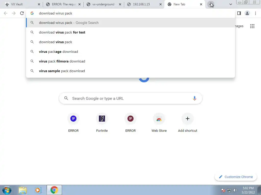Close the 192.168.1.15 tab
This screenshot has width=261, height=195.
point(161,5)
